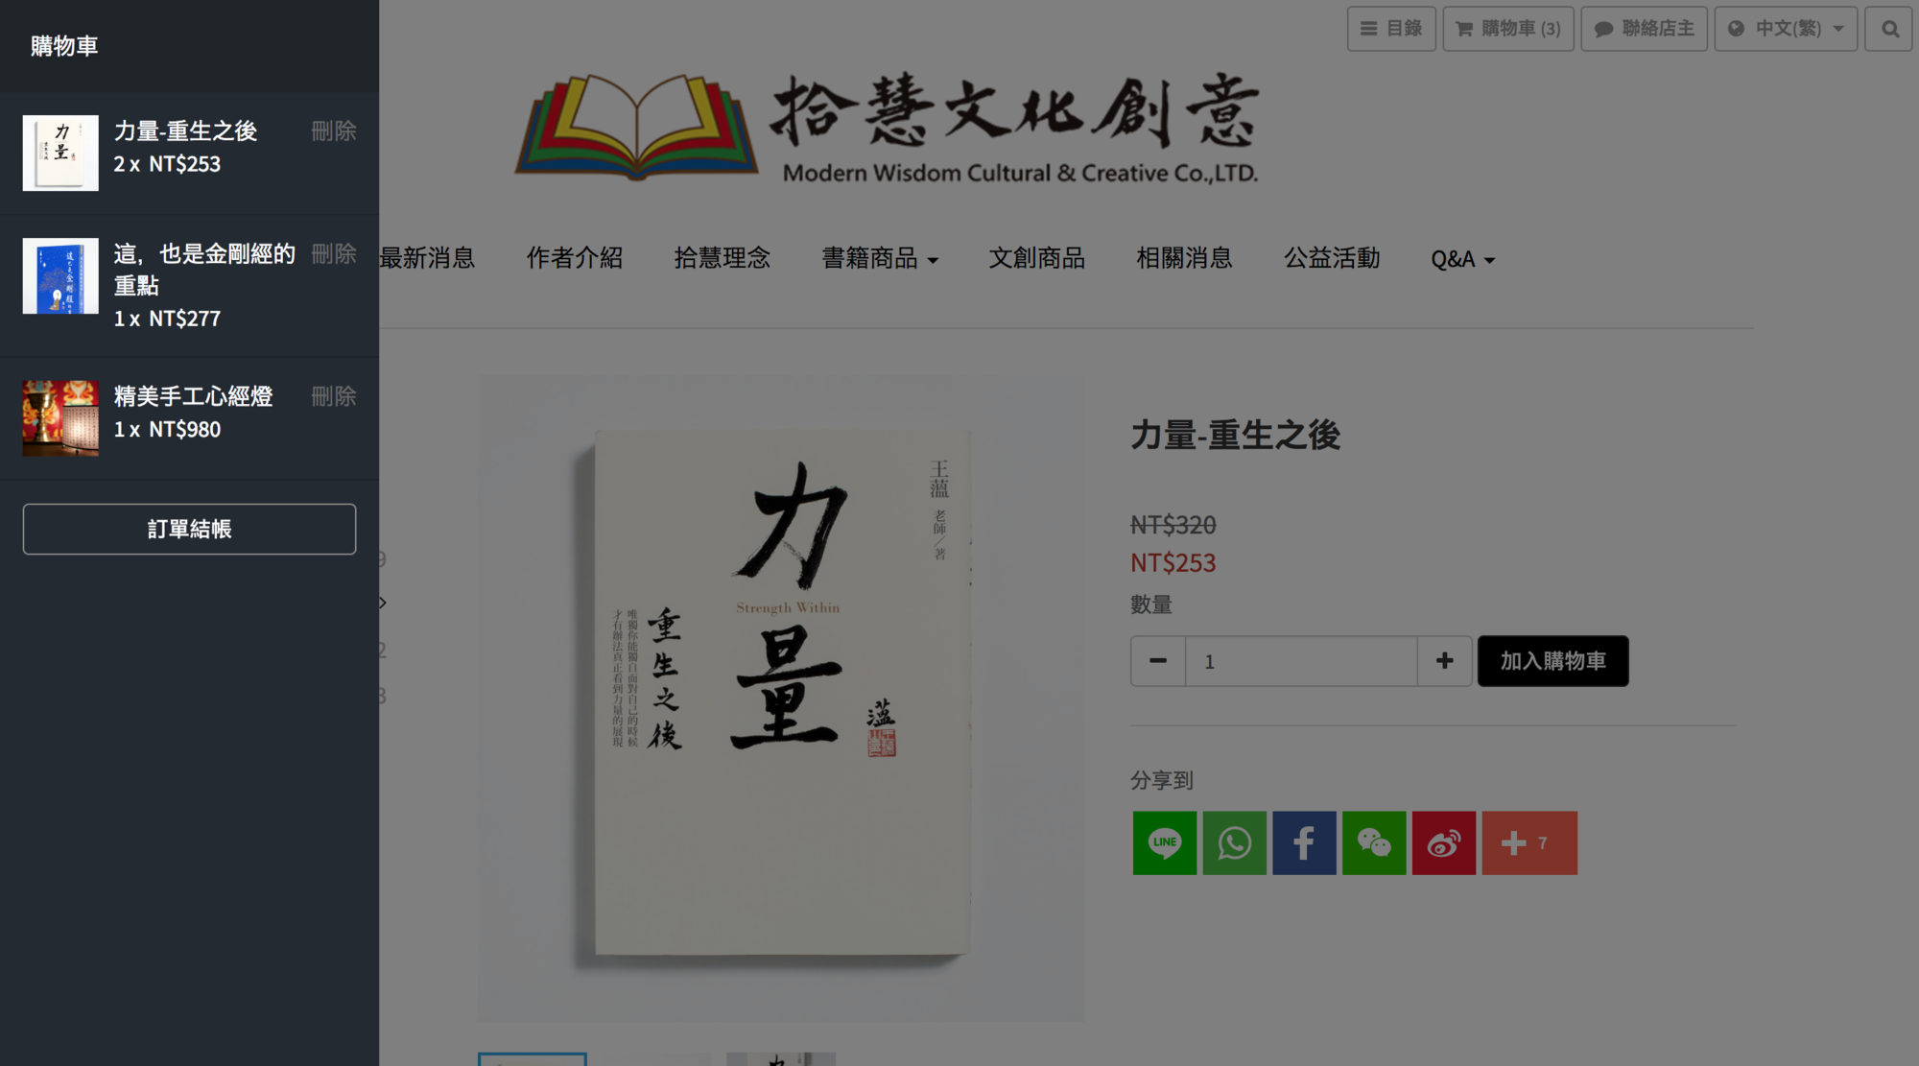Viewport: 1919px width, 1066px height.
Task: Click the quantity input field
Action: coord(1300,661)
